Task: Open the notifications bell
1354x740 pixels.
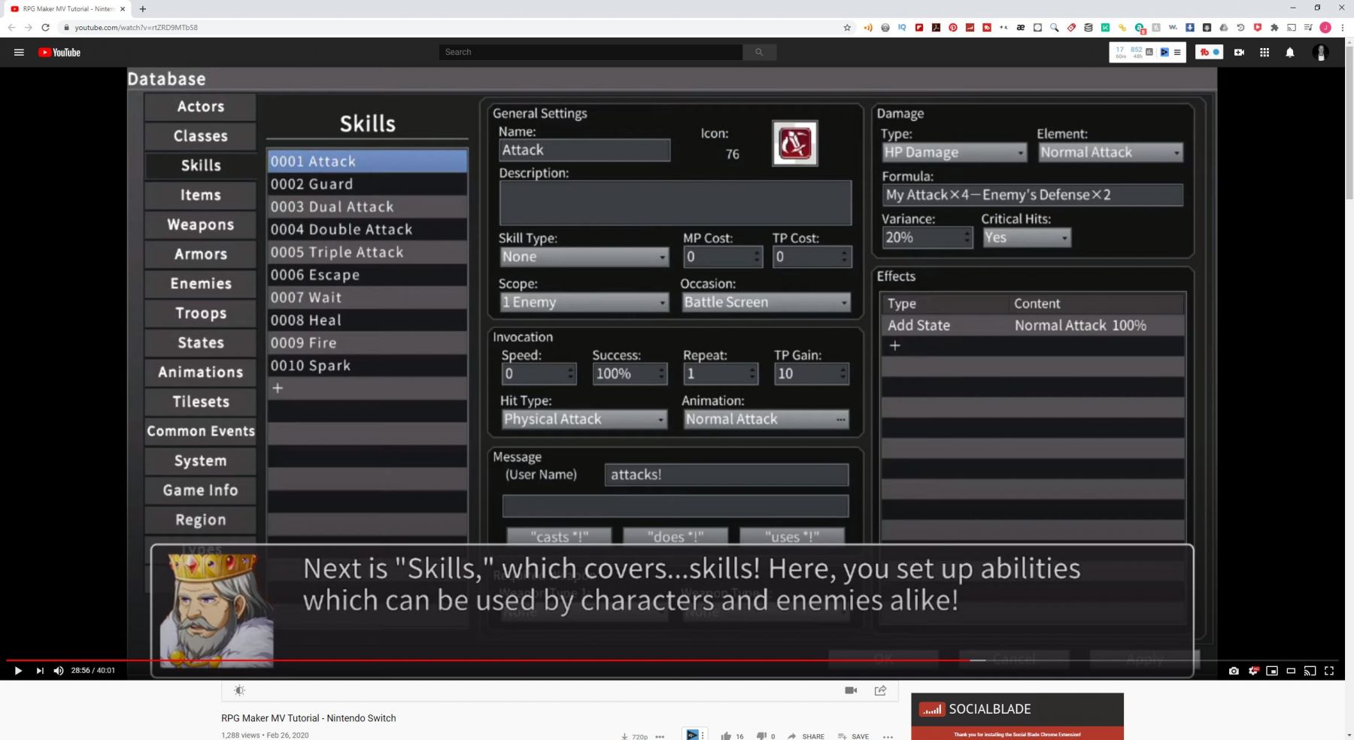Action: (x=1290, y=52)
